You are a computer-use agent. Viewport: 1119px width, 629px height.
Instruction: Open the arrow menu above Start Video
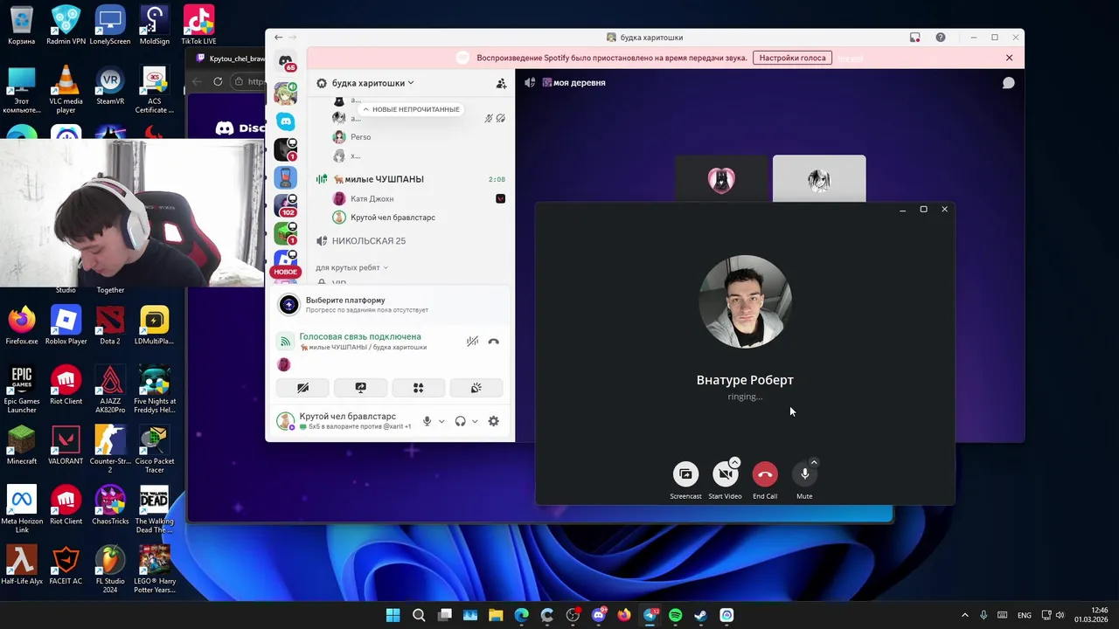(734, 462)
